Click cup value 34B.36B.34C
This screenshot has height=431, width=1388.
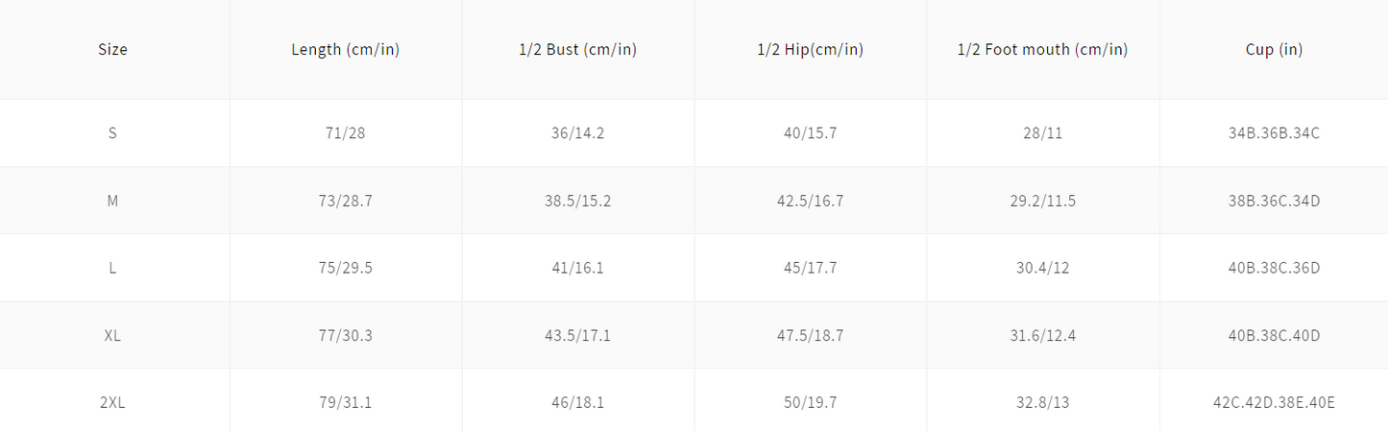(1274, 133)
